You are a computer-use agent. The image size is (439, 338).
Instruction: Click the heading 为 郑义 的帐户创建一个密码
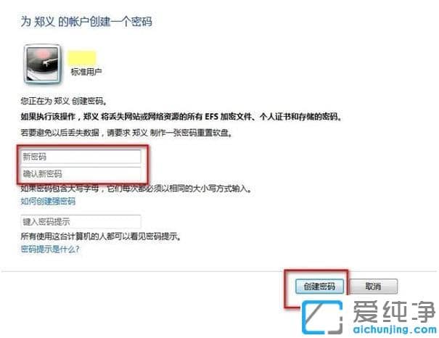tap(86, 22)
